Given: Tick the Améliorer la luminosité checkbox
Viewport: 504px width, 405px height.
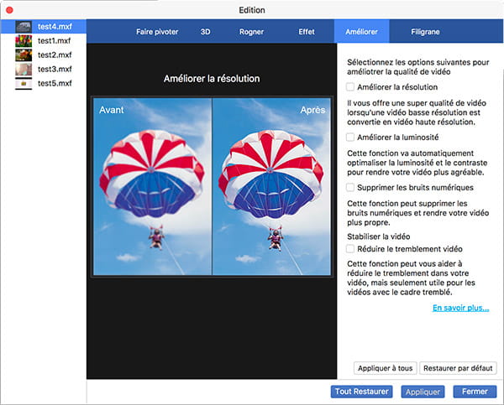Looking at the screenshot, I should point(350,137).
